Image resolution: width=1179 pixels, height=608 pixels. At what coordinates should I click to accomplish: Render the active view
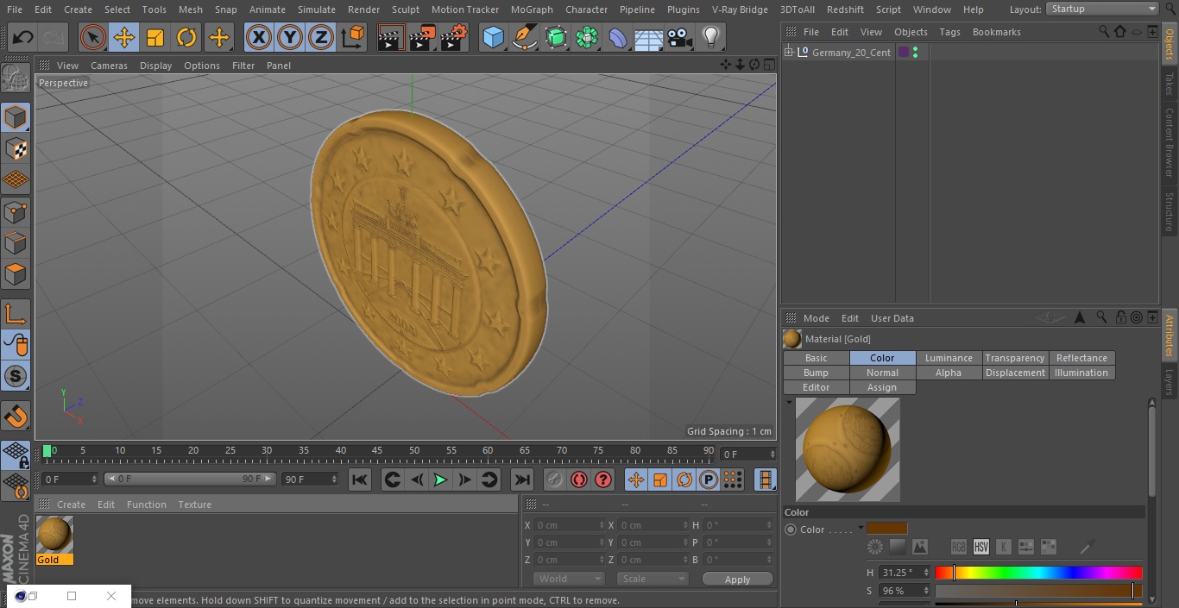click(391, 37)
